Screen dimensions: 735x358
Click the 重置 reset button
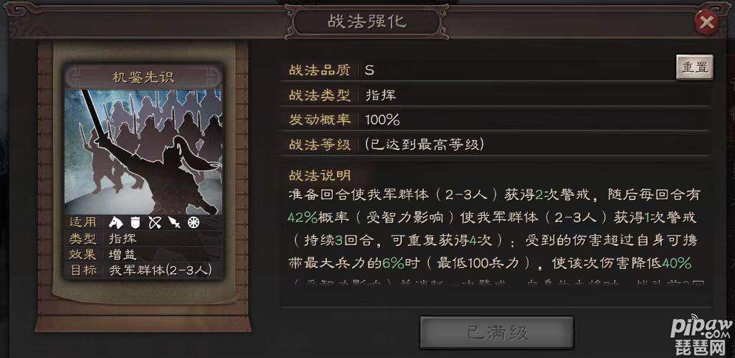[x=694, y=67]
